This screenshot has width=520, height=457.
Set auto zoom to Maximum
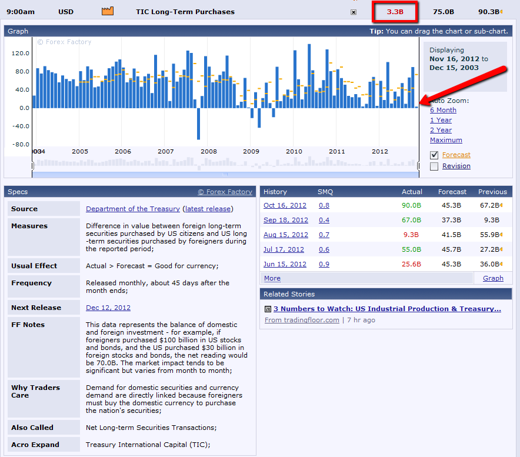coord(446,140)
